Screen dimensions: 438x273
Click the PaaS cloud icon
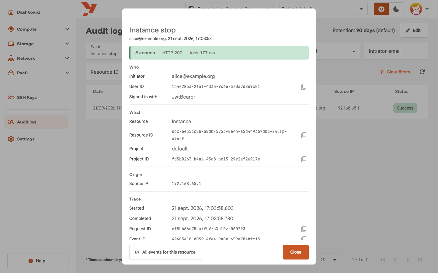coord(11,73)
